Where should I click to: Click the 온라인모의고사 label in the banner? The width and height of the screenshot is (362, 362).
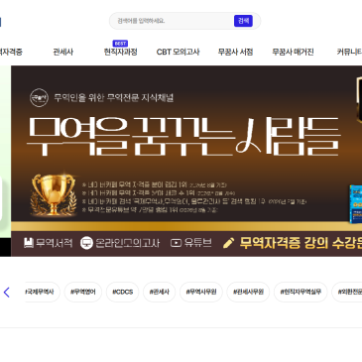(128, 243)
